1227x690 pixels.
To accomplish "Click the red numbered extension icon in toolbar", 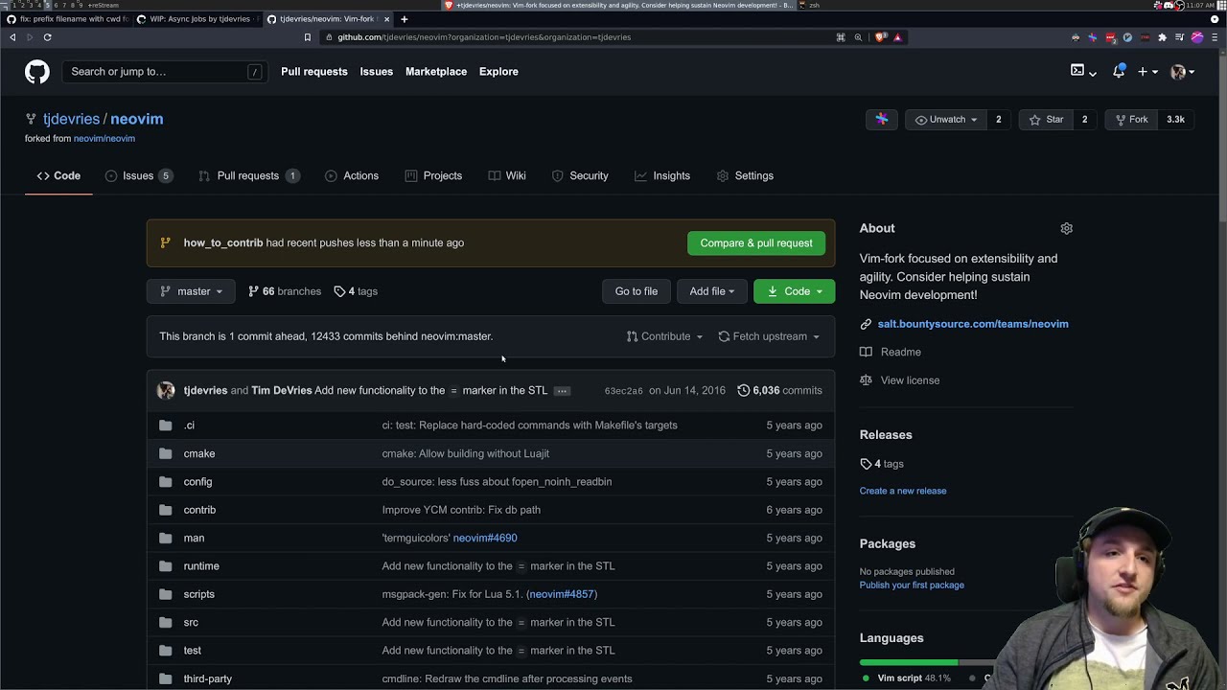I will pos(1110,37).
